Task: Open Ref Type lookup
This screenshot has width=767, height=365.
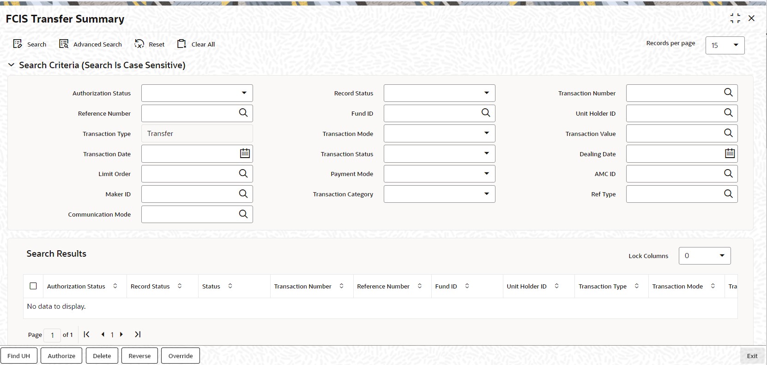Action: point(728,194)
